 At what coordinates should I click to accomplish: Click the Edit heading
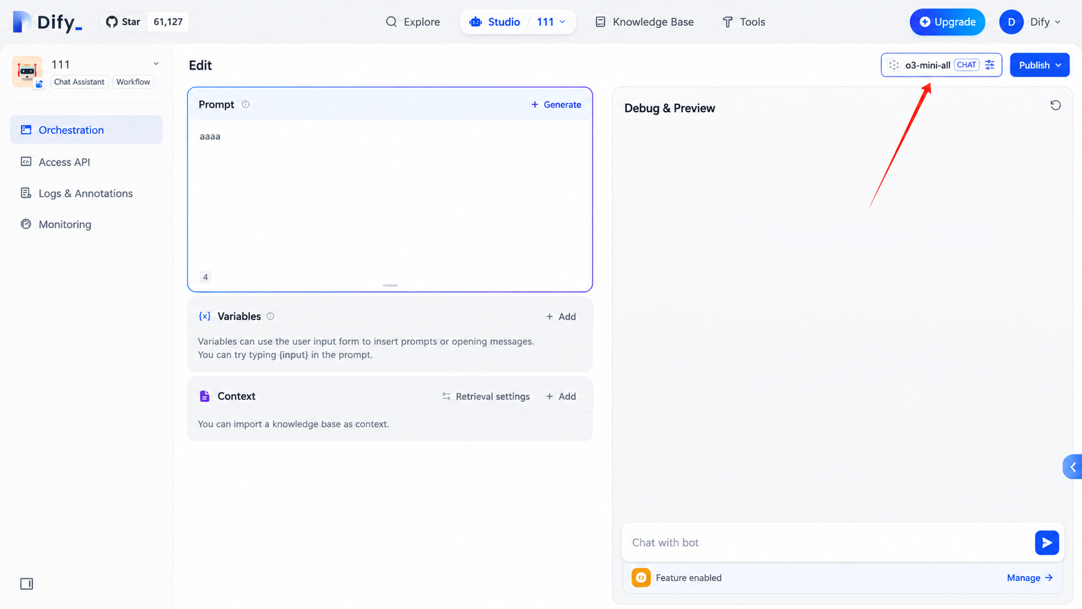tap(200, 65)
